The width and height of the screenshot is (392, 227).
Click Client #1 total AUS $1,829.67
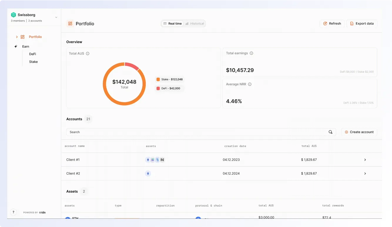click(x=309, y=160)
